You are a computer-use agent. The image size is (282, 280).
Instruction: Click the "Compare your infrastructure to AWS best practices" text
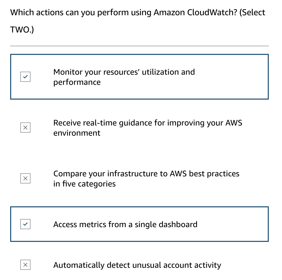pyautogui.click(x=146, y=174)
